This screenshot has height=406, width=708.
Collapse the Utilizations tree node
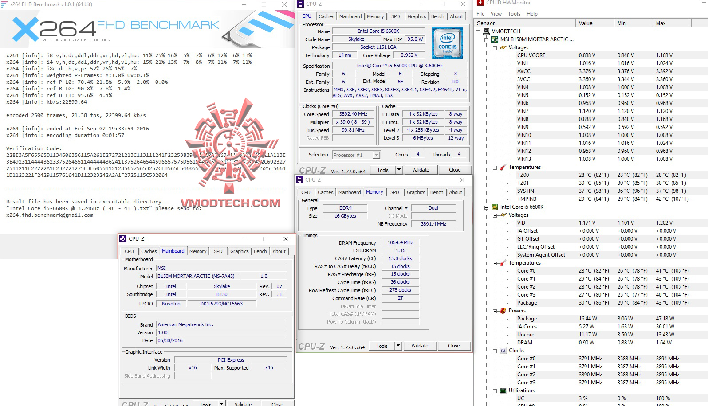pyautogui.click(x=495, y=390)
